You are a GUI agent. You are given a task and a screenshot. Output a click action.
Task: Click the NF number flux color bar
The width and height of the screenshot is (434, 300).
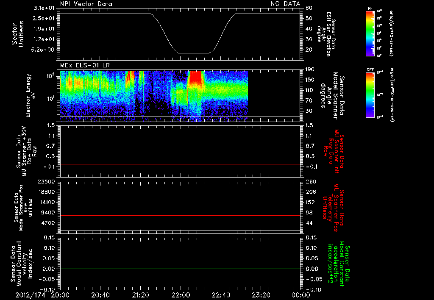[x=370, y=33]
